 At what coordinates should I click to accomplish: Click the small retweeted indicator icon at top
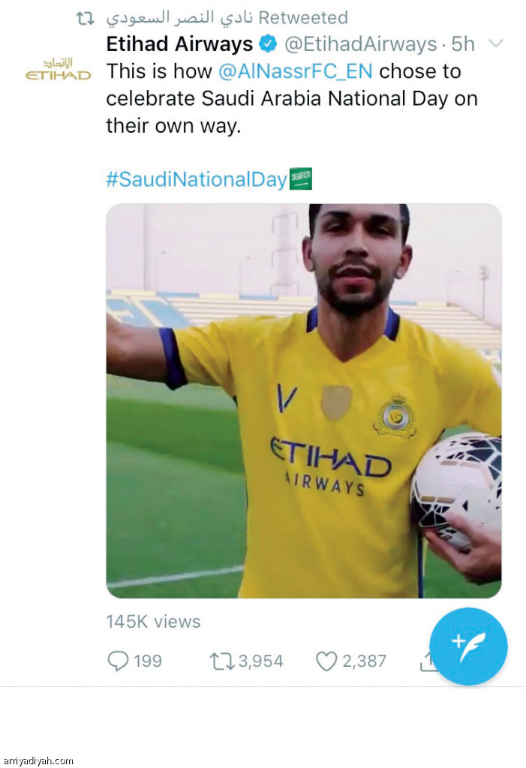click(86, 18)
